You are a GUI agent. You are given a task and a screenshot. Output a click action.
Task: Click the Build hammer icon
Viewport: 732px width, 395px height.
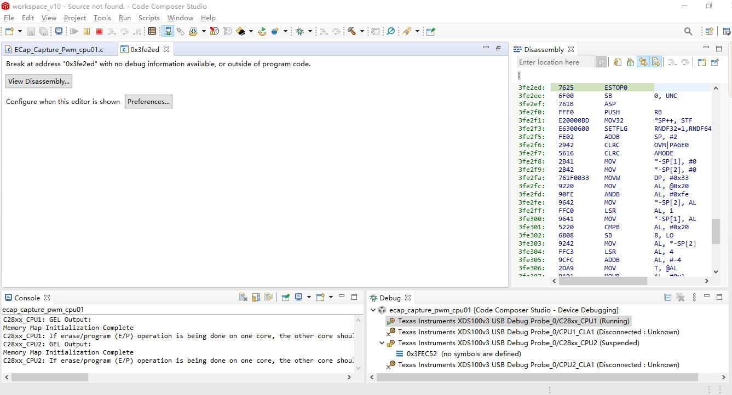click(x=351, y=32)
